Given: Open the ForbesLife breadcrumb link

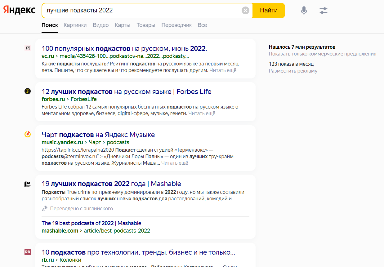Looking at the screenshot, I should point(84,99).
